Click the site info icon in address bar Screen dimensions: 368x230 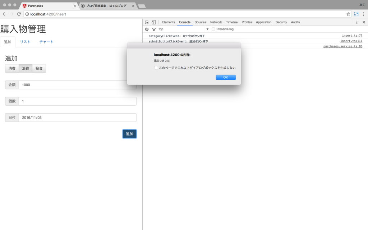[x=27, y=14]
